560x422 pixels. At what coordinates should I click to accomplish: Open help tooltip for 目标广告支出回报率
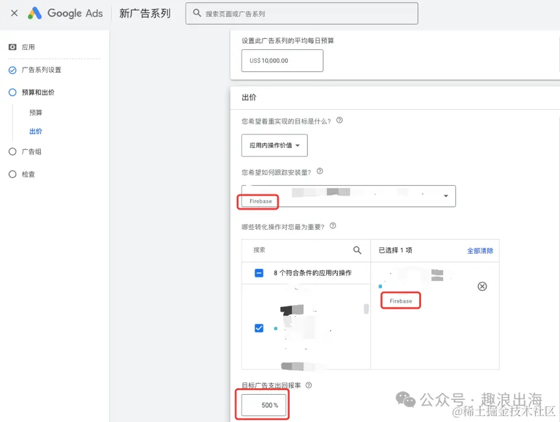pyautogui.click(x=308, y=386)
